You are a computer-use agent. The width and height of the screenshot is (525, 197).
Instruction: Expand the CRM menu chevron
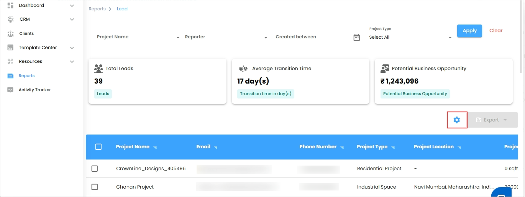coord(72,20)
